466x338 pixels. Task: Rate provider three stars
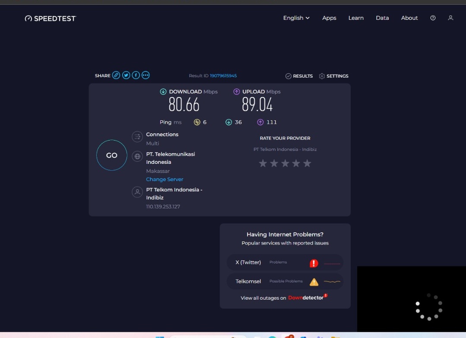coord(285,163)
